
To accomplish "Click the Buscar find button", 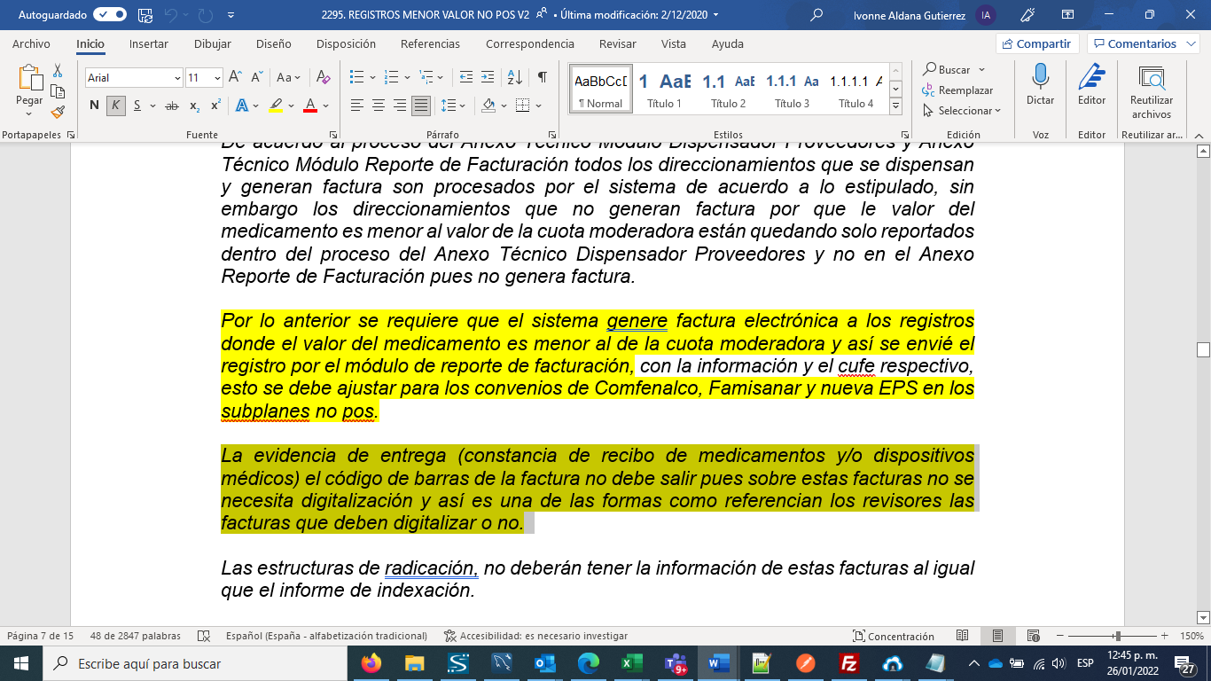I will [x=948, y=69].
